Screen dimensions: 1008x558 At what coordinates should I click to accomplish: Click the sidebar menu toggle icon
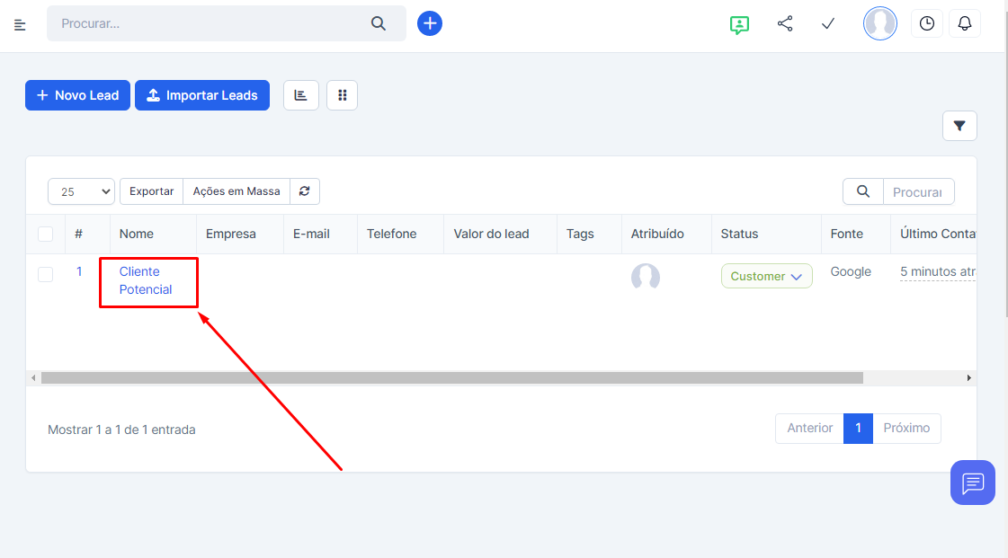tap(20, 24)
